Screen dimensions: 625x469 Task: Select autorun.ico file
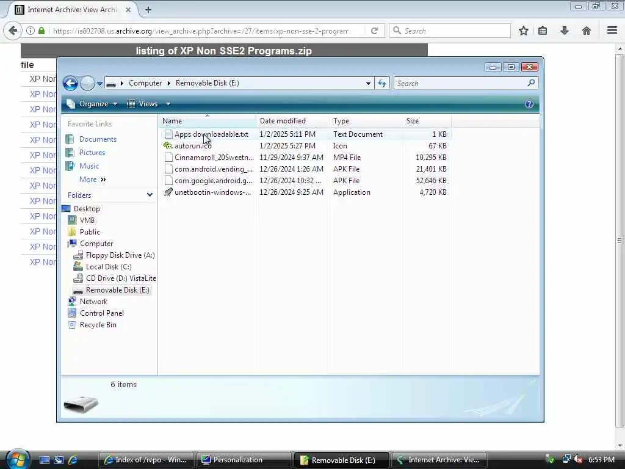(193, 146)
